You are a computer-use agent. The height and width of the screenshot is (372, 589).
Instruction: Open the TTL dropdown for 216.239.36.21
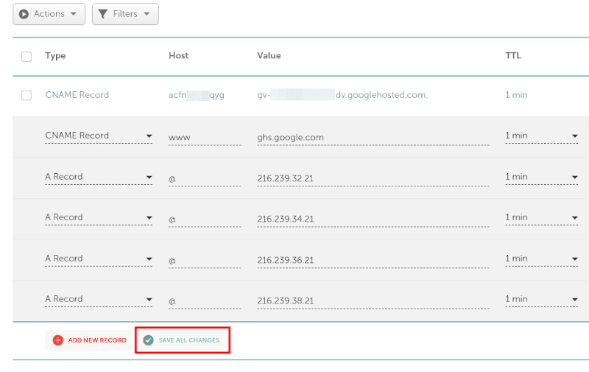pyautogui.click(x=541, y=259)
